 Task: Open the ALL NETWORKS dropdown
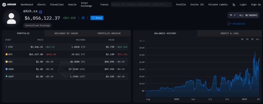pos(248,15)
